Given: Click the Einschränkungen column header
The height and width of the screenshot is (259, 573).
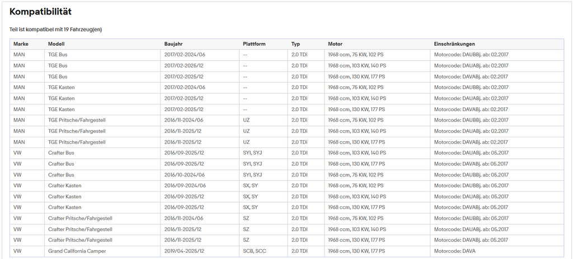Looking at the screenshot, I should tap(454, 44).
